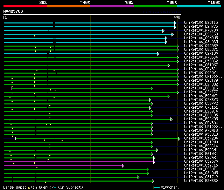Screen dimensions: 224x190
Task: Open the UniRef100_A7Q7B0 subject label
Action: [201, 30]
